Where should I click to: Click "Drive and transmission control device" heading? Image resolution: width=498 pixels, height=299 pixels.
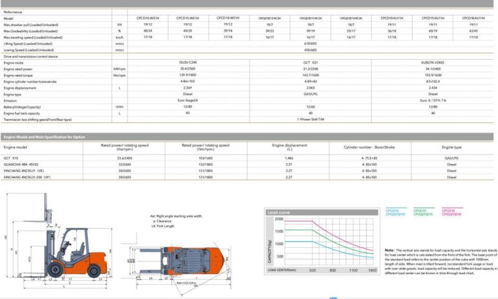31,57
